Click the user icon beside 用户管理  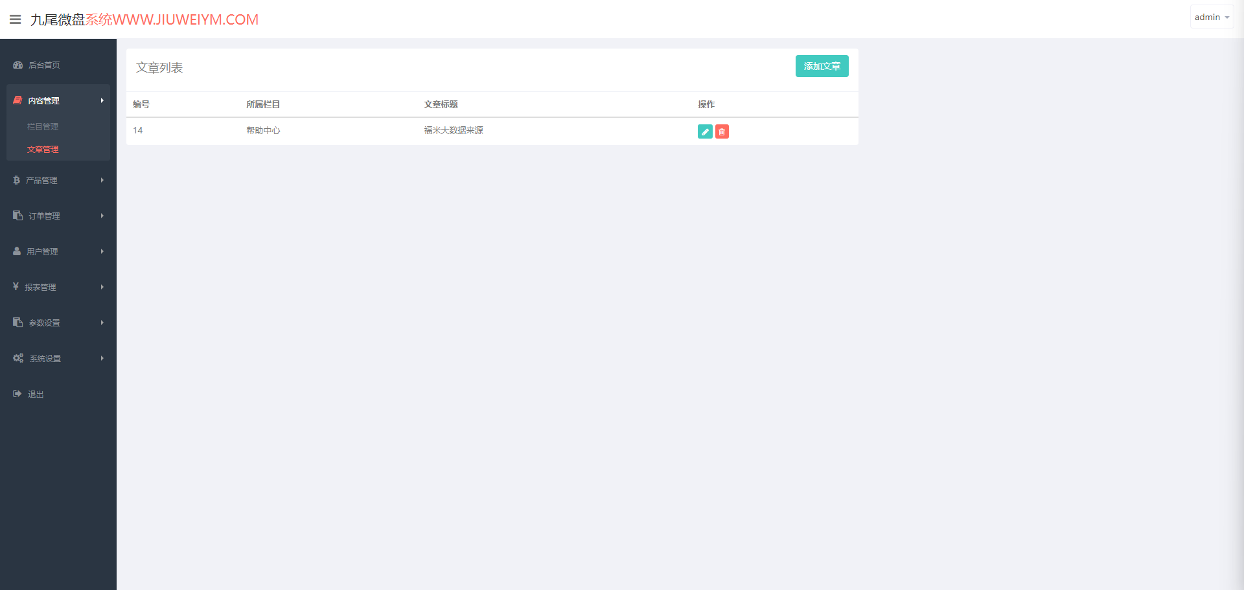[17, 251]
